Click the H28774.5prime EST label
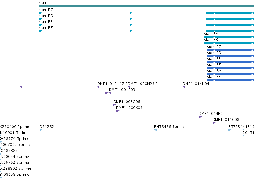Viewport: 254px width, 179px height. click(x=15, y=139)
